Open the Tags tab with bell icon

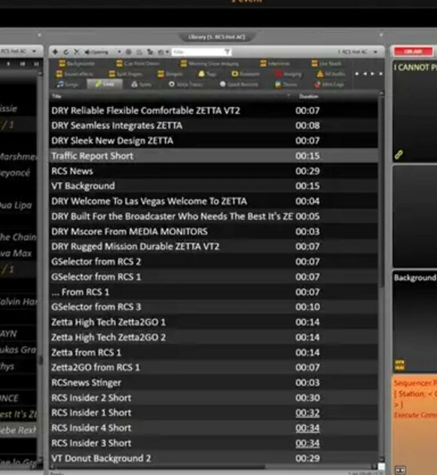pyautogui.click(x=207, y=74)
